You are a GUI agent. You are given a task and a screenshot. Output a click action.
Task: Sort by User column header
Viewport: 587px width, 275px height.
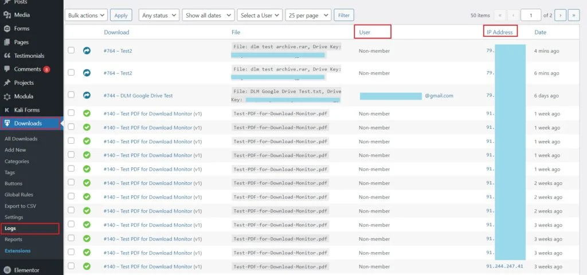click(365, 32)
